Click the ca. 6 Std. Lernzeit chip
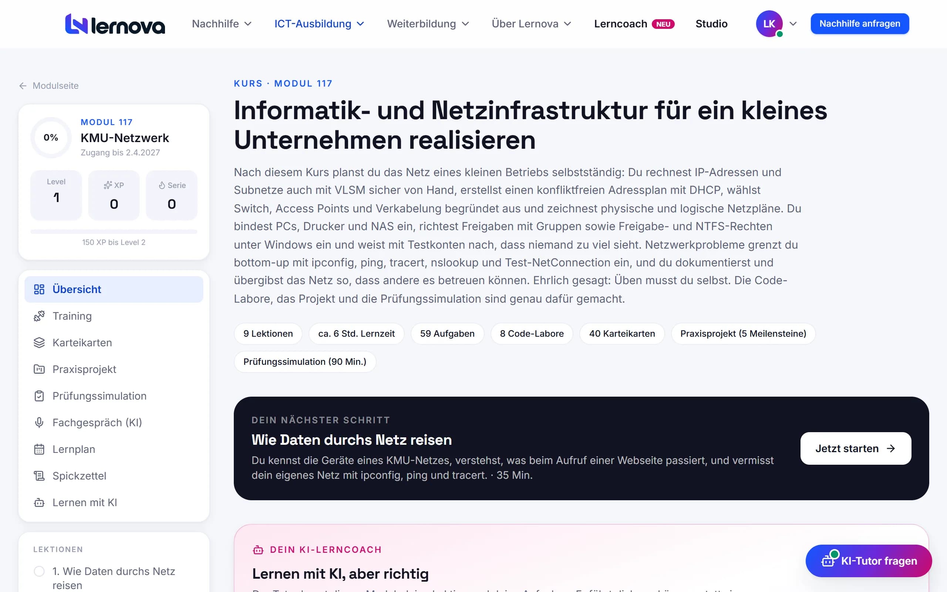Screen dimensions: 947x592 coord(357,334)
